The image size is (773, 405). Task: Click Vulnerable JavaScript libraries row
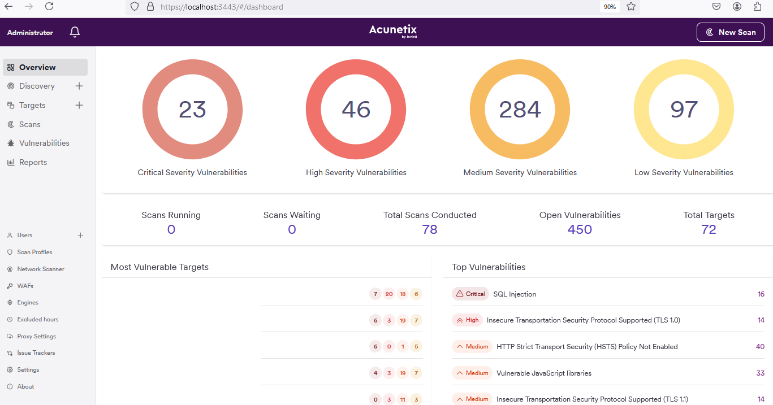point(608,373)
